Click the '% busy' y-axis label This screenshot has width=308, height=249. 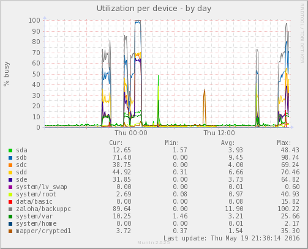pos(6,74)
